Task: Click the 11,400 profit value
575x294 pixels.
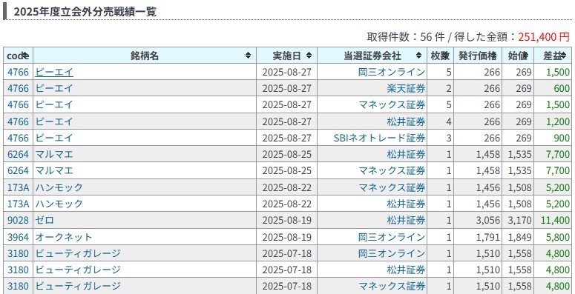Action: click(x=555, y=221)
